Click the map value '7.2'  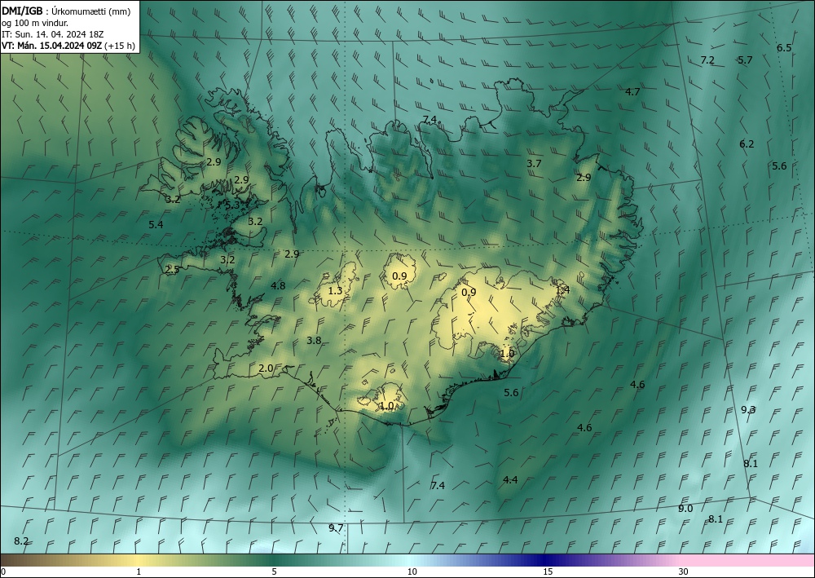[x=707, y=60]
